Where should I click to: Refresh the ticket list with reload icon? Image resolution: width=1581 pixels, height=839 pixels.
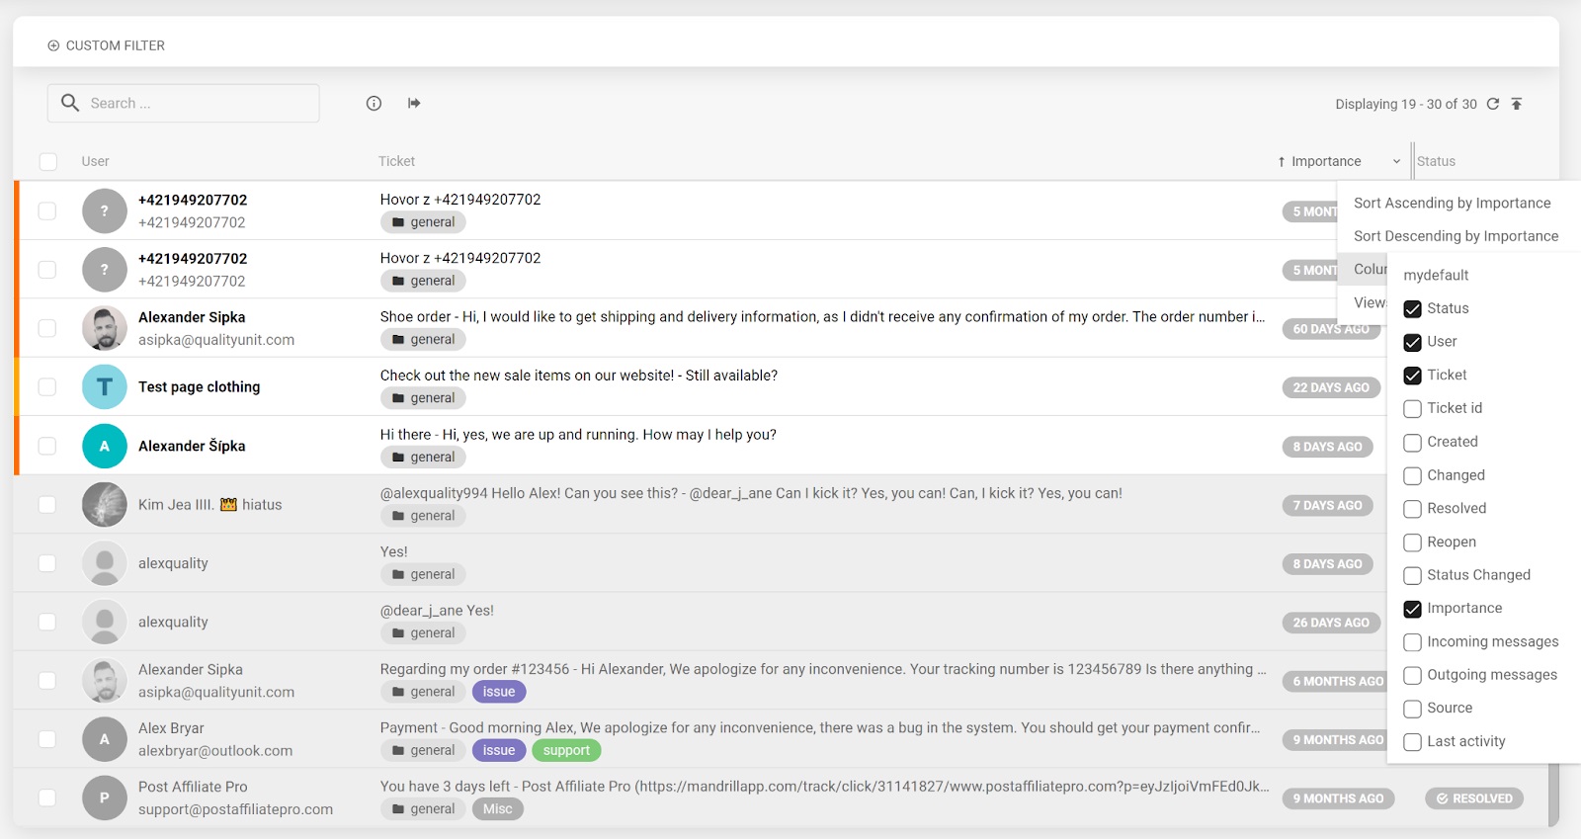(1493, 104)
